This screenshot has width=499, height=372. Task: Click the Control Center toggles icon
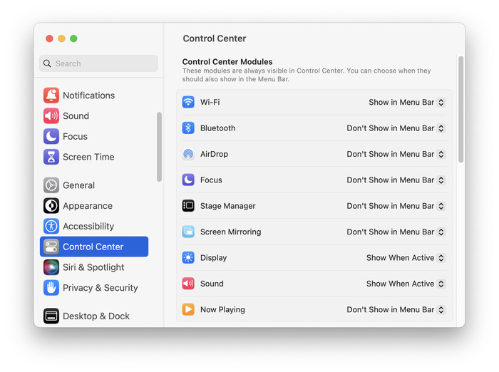[x=51, y=247]
